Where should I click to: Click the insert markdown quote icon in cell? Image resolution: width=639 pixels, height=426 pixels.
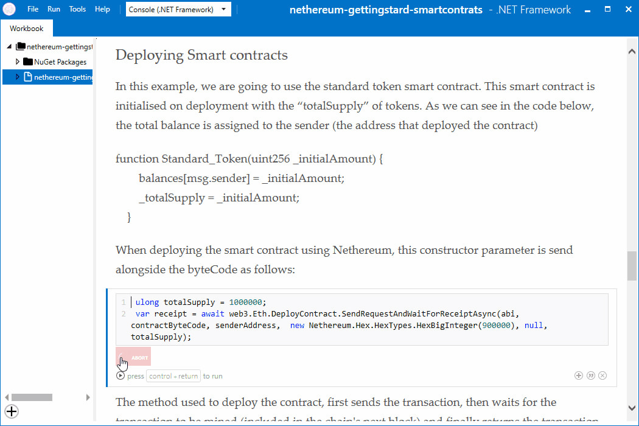coord(590,375)
